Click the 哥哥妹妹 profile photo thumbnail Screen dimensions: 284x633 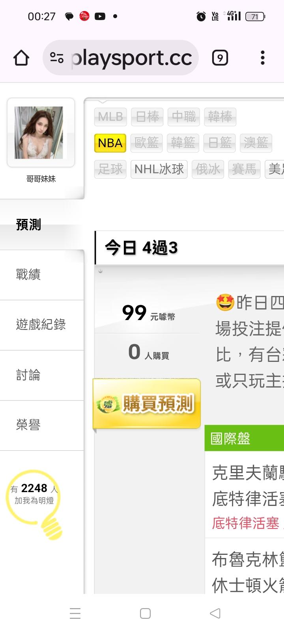point(39,133)
